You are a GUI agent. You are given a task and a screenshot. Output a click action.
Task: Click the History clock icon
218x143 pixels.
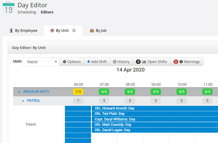[114, 62]
